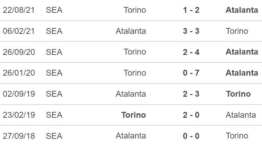
Task: Open the SEA league label on 06/02/21
Action: 54,31
